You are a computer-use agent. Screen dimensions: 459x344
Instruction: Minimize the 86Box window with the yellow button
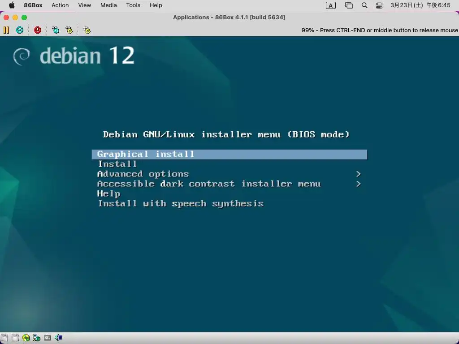point(15,17)
